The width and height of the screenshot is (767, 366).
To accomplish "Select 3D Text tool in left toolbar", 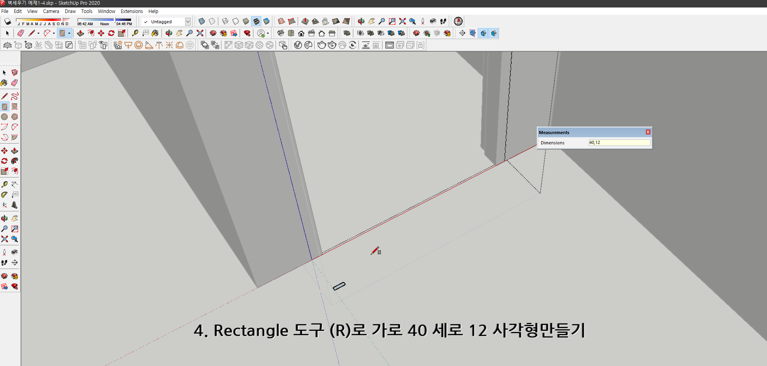I will pyautogui.click(x=15, y=205).
